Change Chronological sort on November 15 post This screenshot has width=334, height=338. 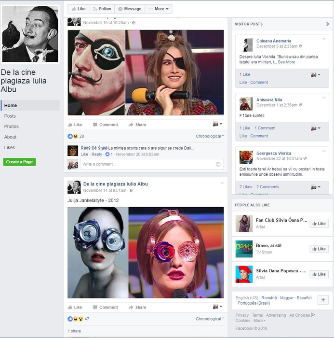(x=210, y=136)
